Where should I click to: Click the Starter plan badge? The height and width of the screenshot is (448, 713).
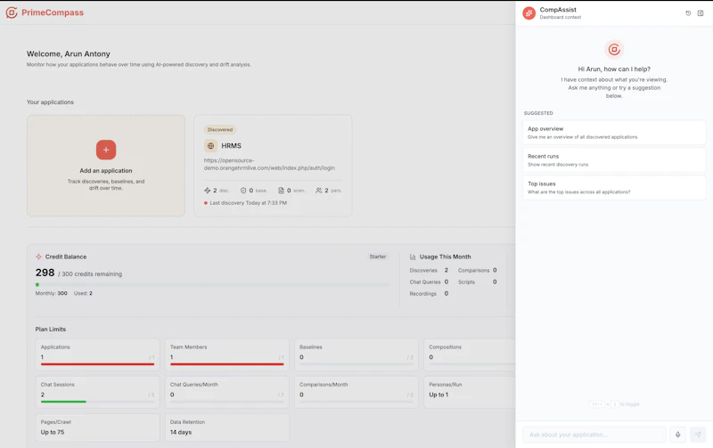point(377,257)
